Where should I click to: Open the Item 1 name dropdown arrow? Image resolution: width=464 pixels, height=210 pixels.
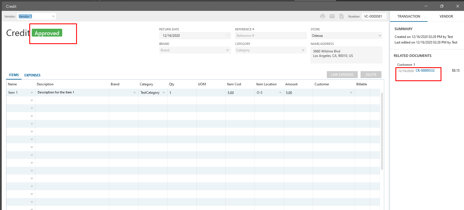click(32, 93)
